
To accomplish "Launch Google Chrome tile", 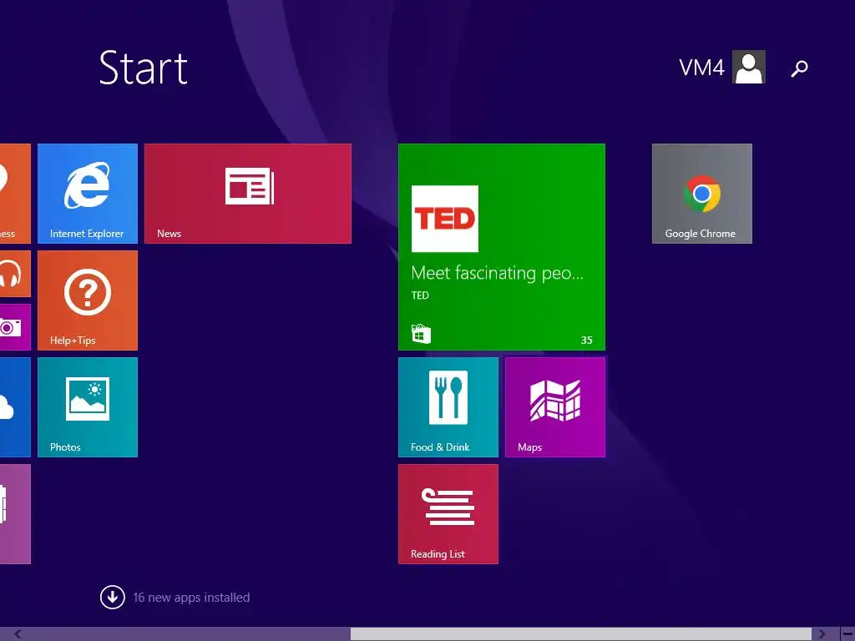I will (x=701, y=194).
